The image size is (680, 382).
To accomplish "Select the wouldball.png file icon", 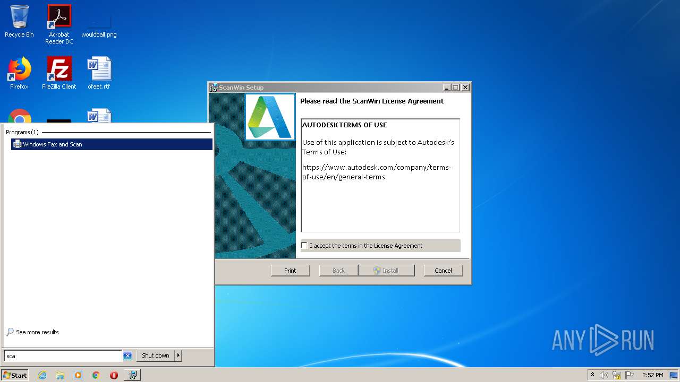I will [x=99, y=24].
